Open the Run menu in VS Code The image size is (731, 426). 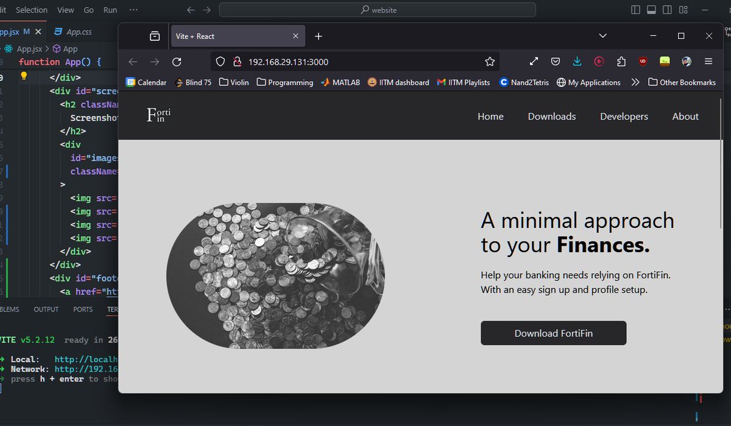[x=110, y=10]
